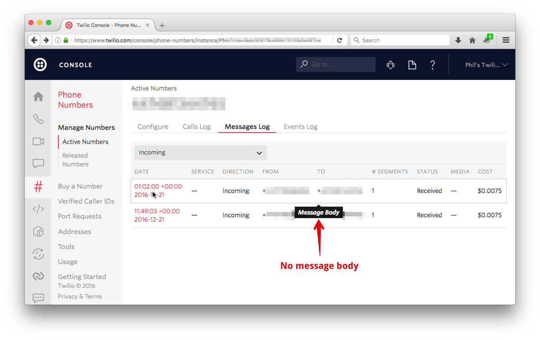Click the browser Search field

[x=400, y=40]
